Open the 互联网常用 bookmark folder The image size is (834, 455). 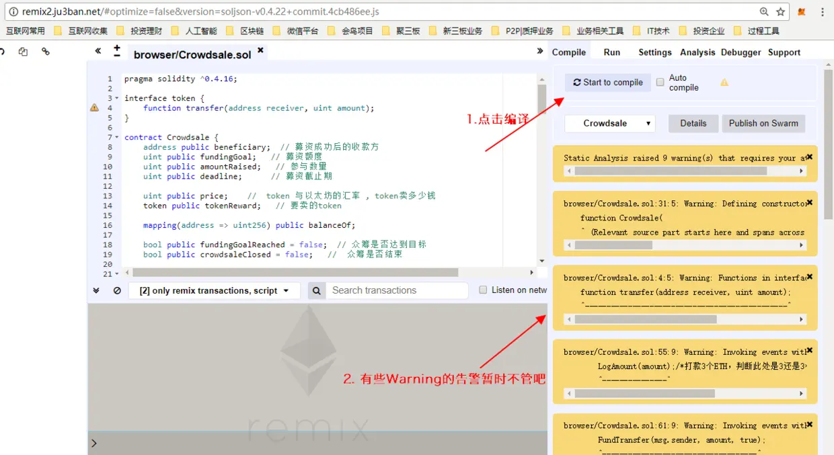26,31
